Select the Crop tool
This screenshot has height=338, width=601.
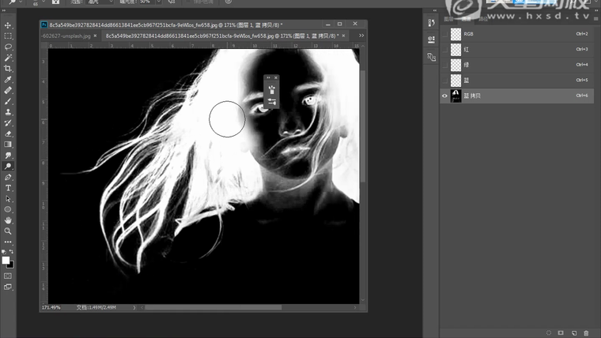(x=8, y=69)
